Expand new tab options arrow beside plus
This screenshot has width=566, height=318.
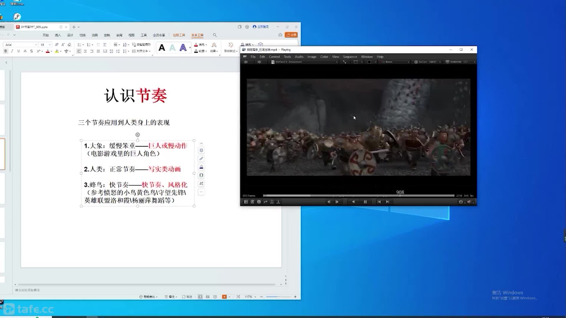[x=79, y=27]
